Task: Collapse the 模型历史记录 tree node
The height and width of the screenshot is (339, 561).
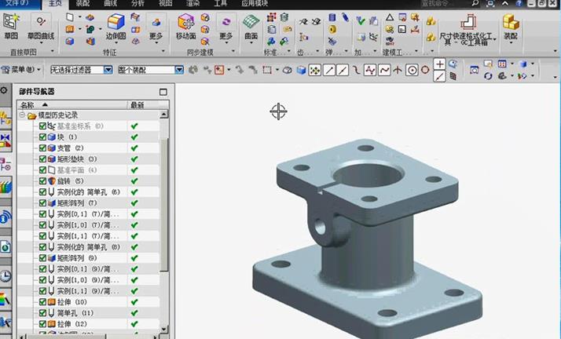Action: [23, 115]
